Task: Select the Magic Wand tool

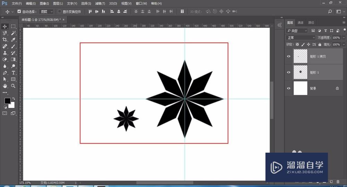Action: (x=14, y=33)
